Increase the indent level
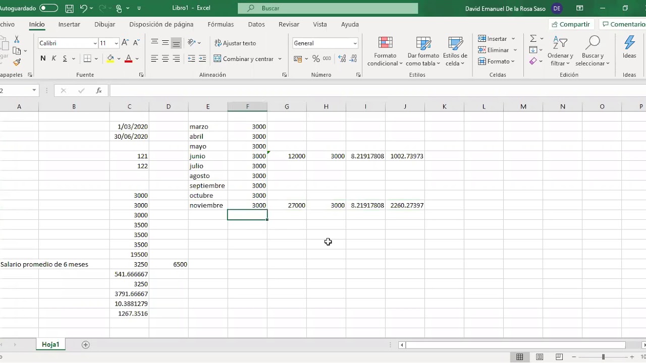Viewport: 646px width, 363px height. [202, 59]
